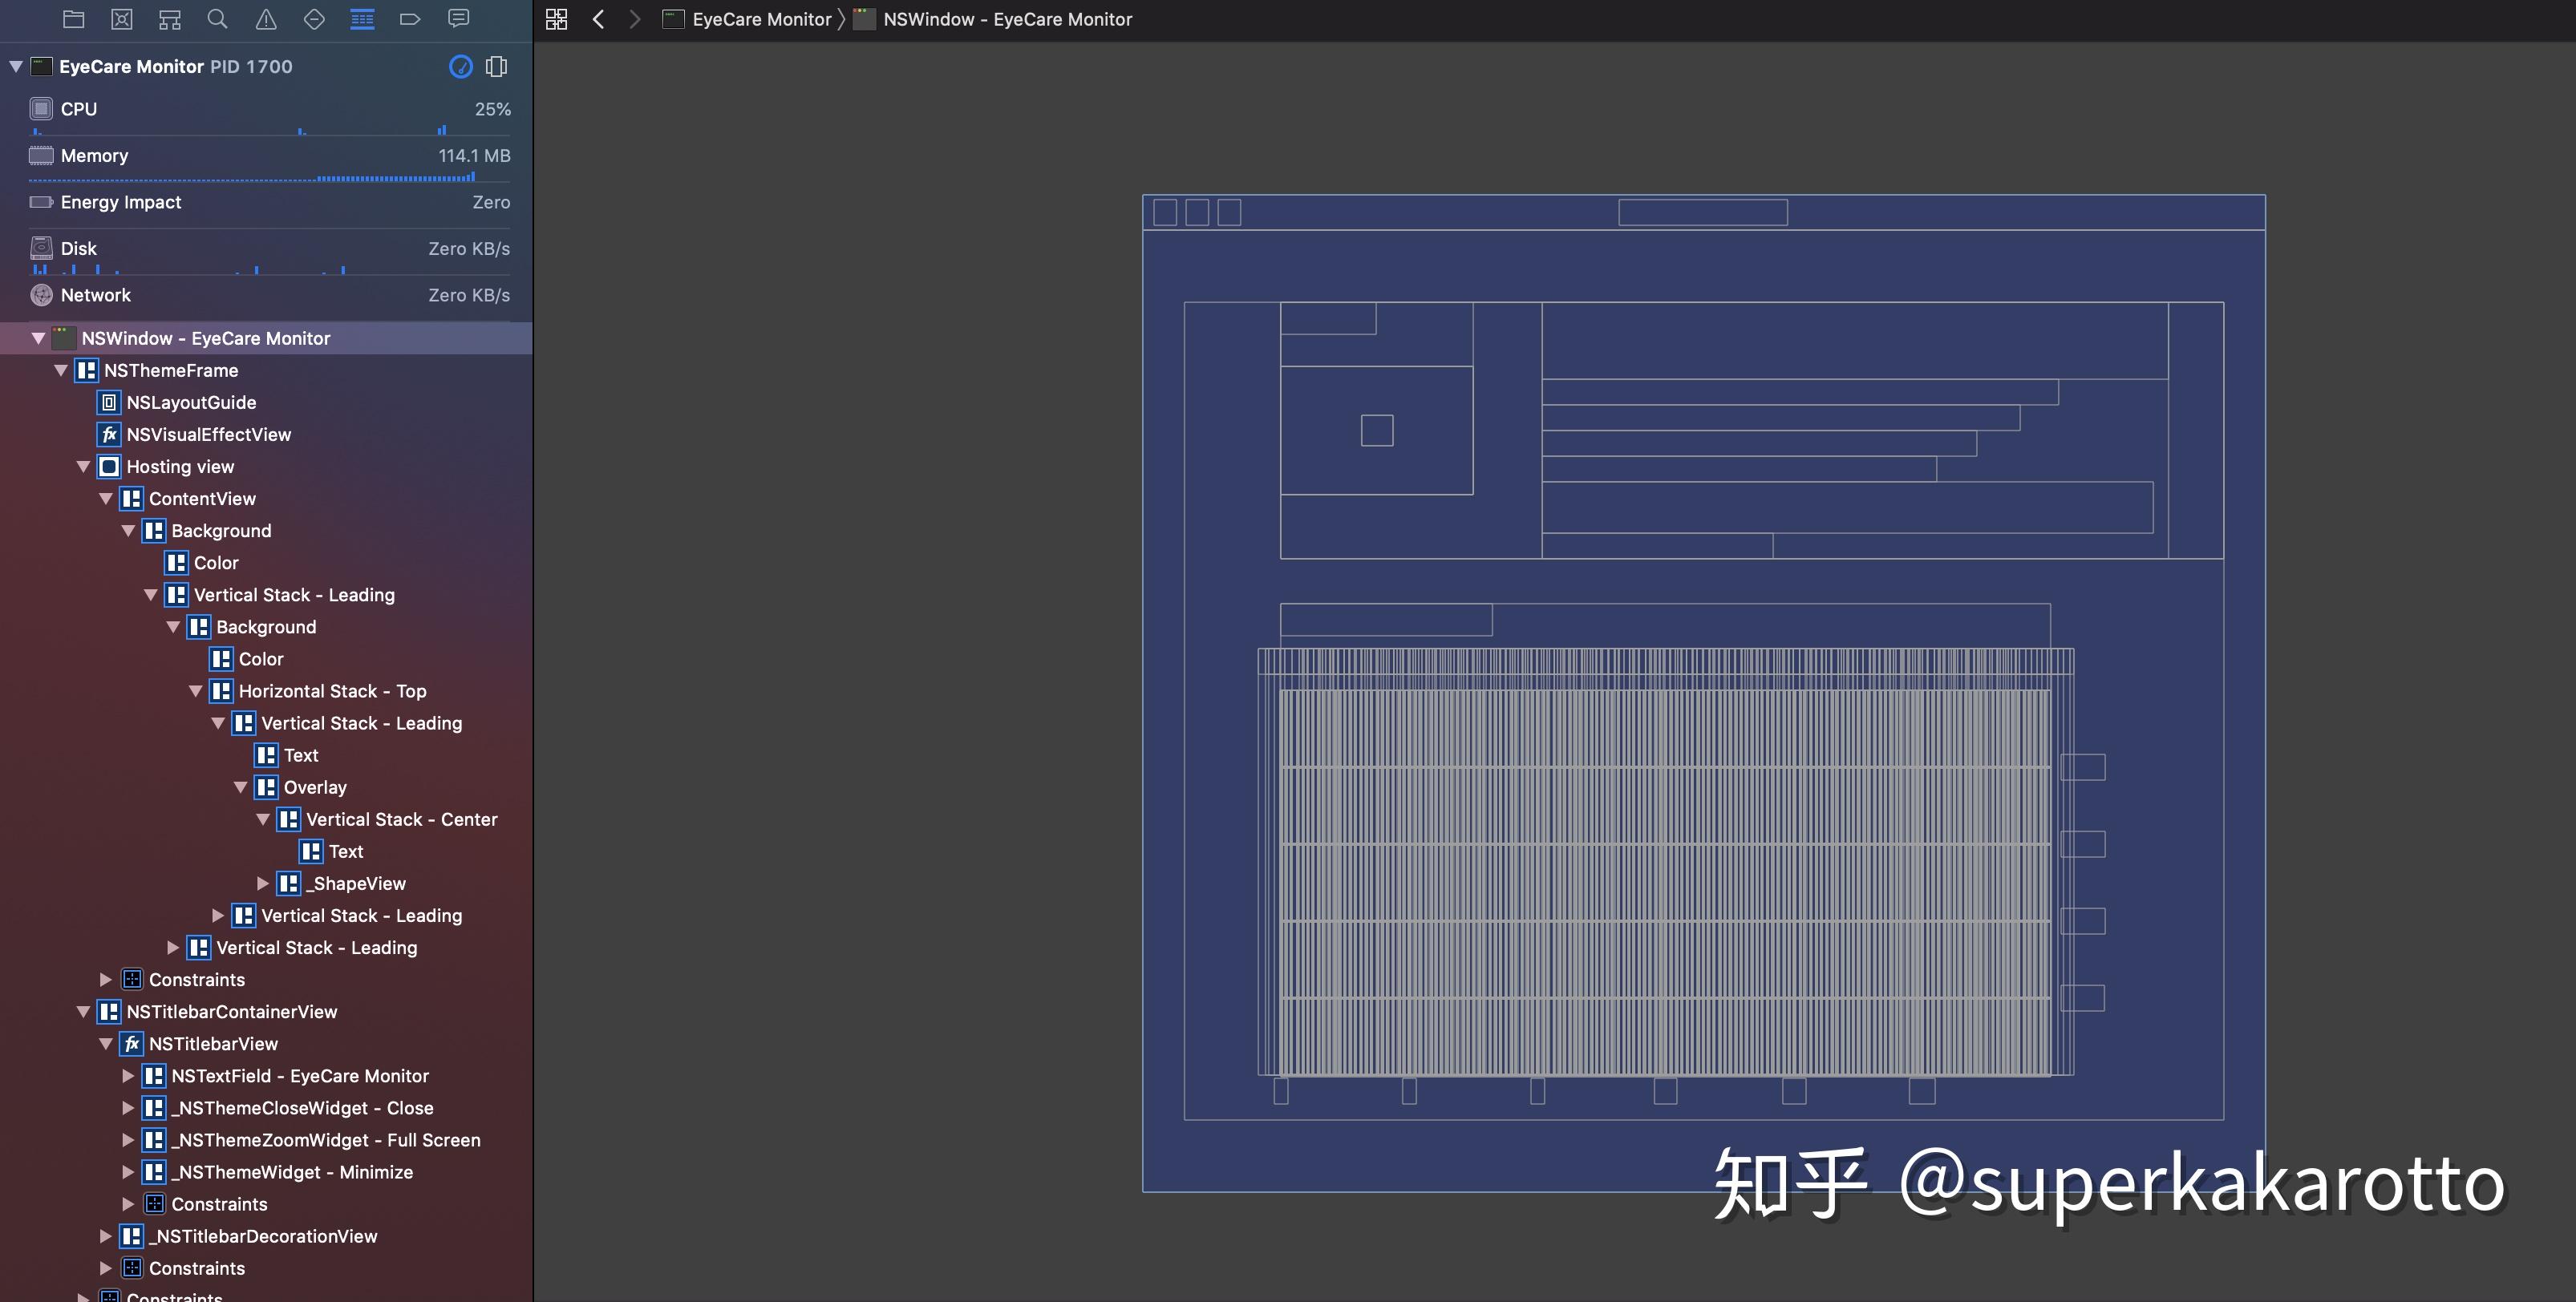The width and height of the screenshot is (2576, 1302).
Task: Select the Debug navigator icon
Action: 362,19
